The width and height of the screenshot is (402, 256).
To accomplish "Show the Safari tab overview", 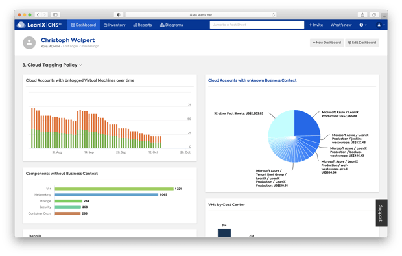I will click(x=374, y=15).
